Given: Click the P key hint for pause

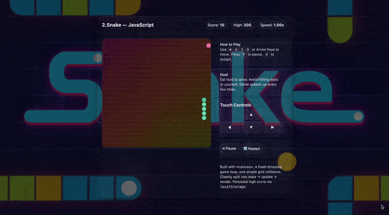Looking at the screenshot, I should 244,54.
